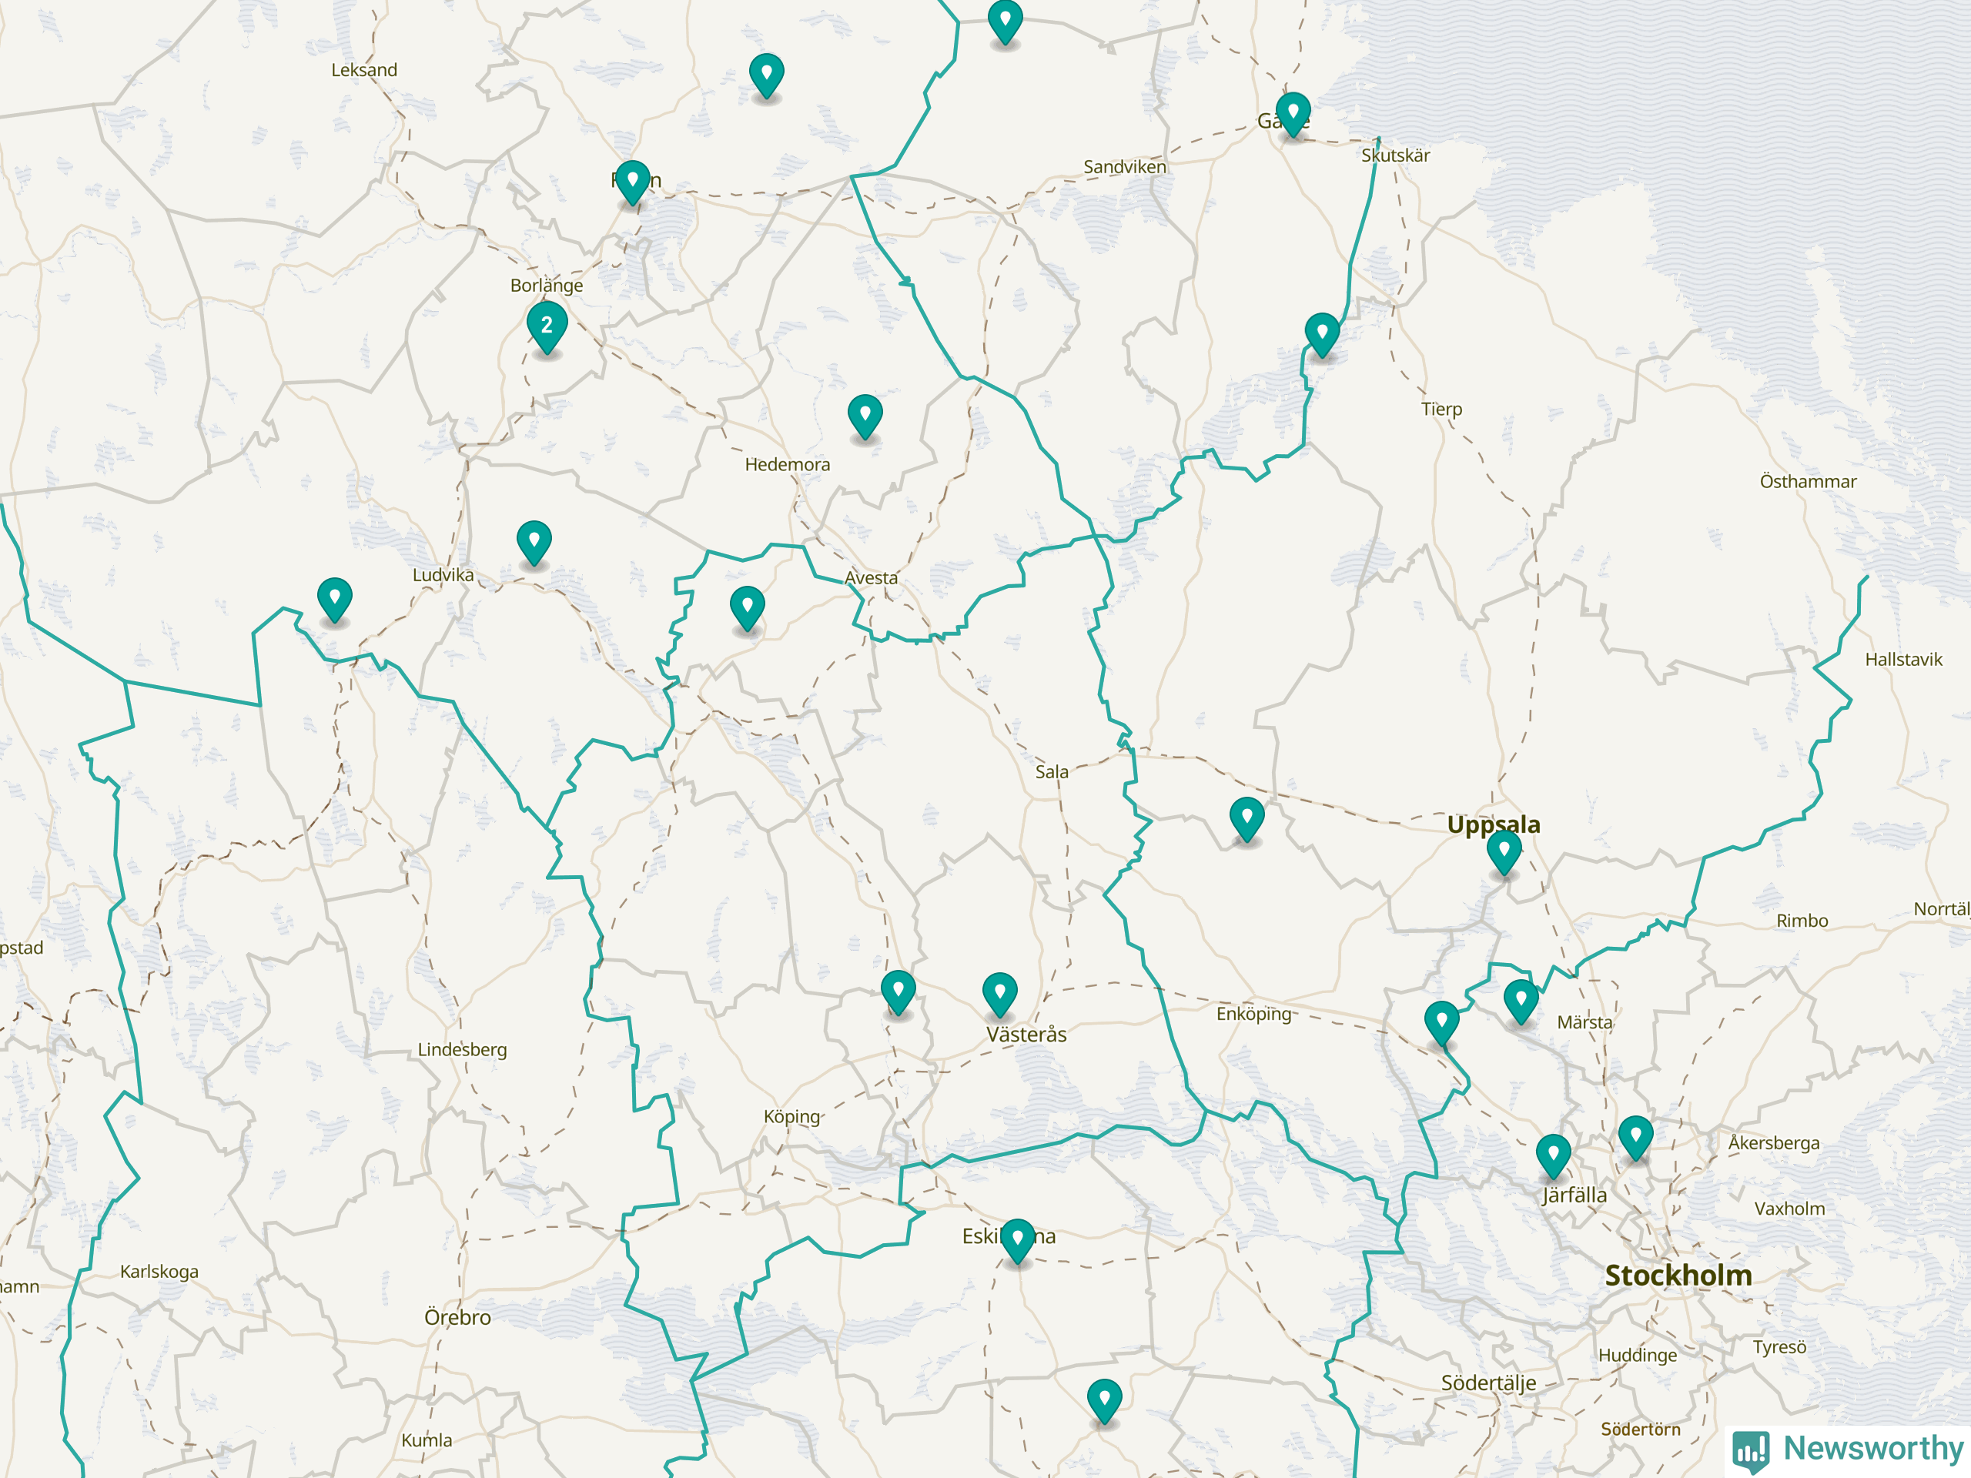1971x1478 pixels.
Task: Click the marker over Falun
Action: point(633,181)
